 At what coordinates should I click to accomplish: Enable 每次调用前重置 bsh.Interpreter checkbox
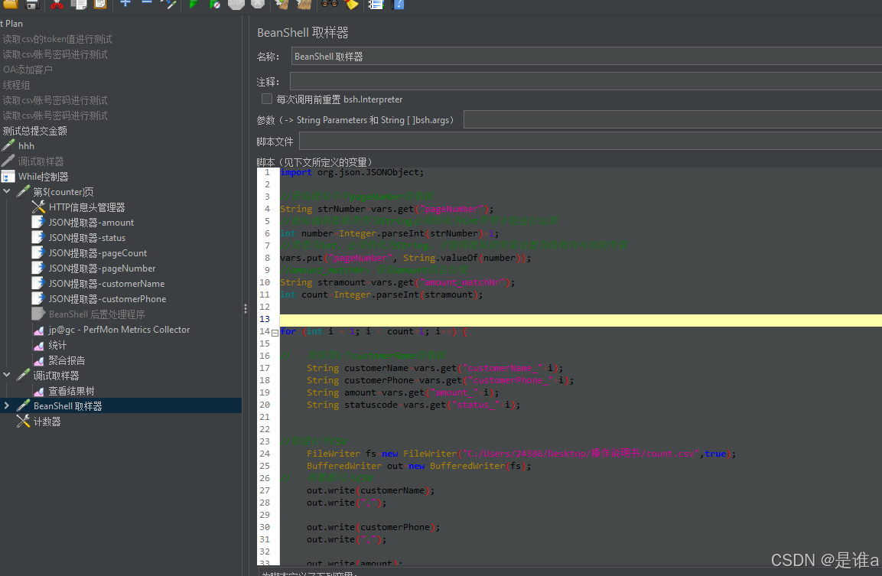266,99
